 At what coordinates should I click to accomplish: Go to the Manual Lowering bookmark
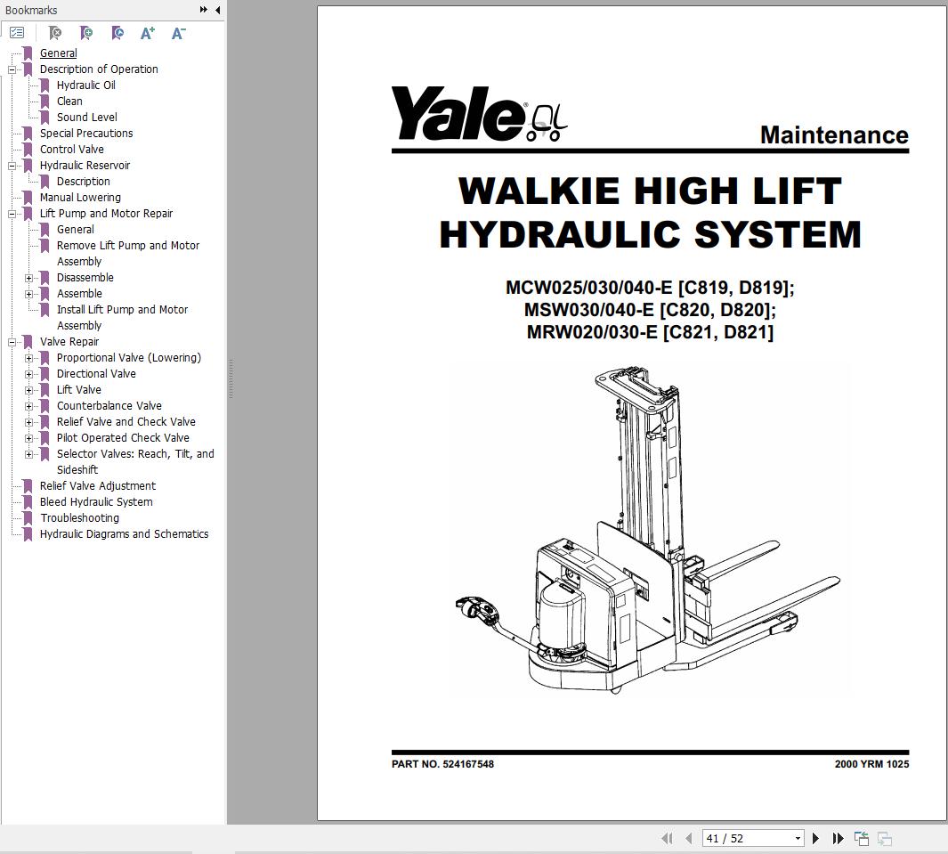pyautogui.click(x=80, y=197)
